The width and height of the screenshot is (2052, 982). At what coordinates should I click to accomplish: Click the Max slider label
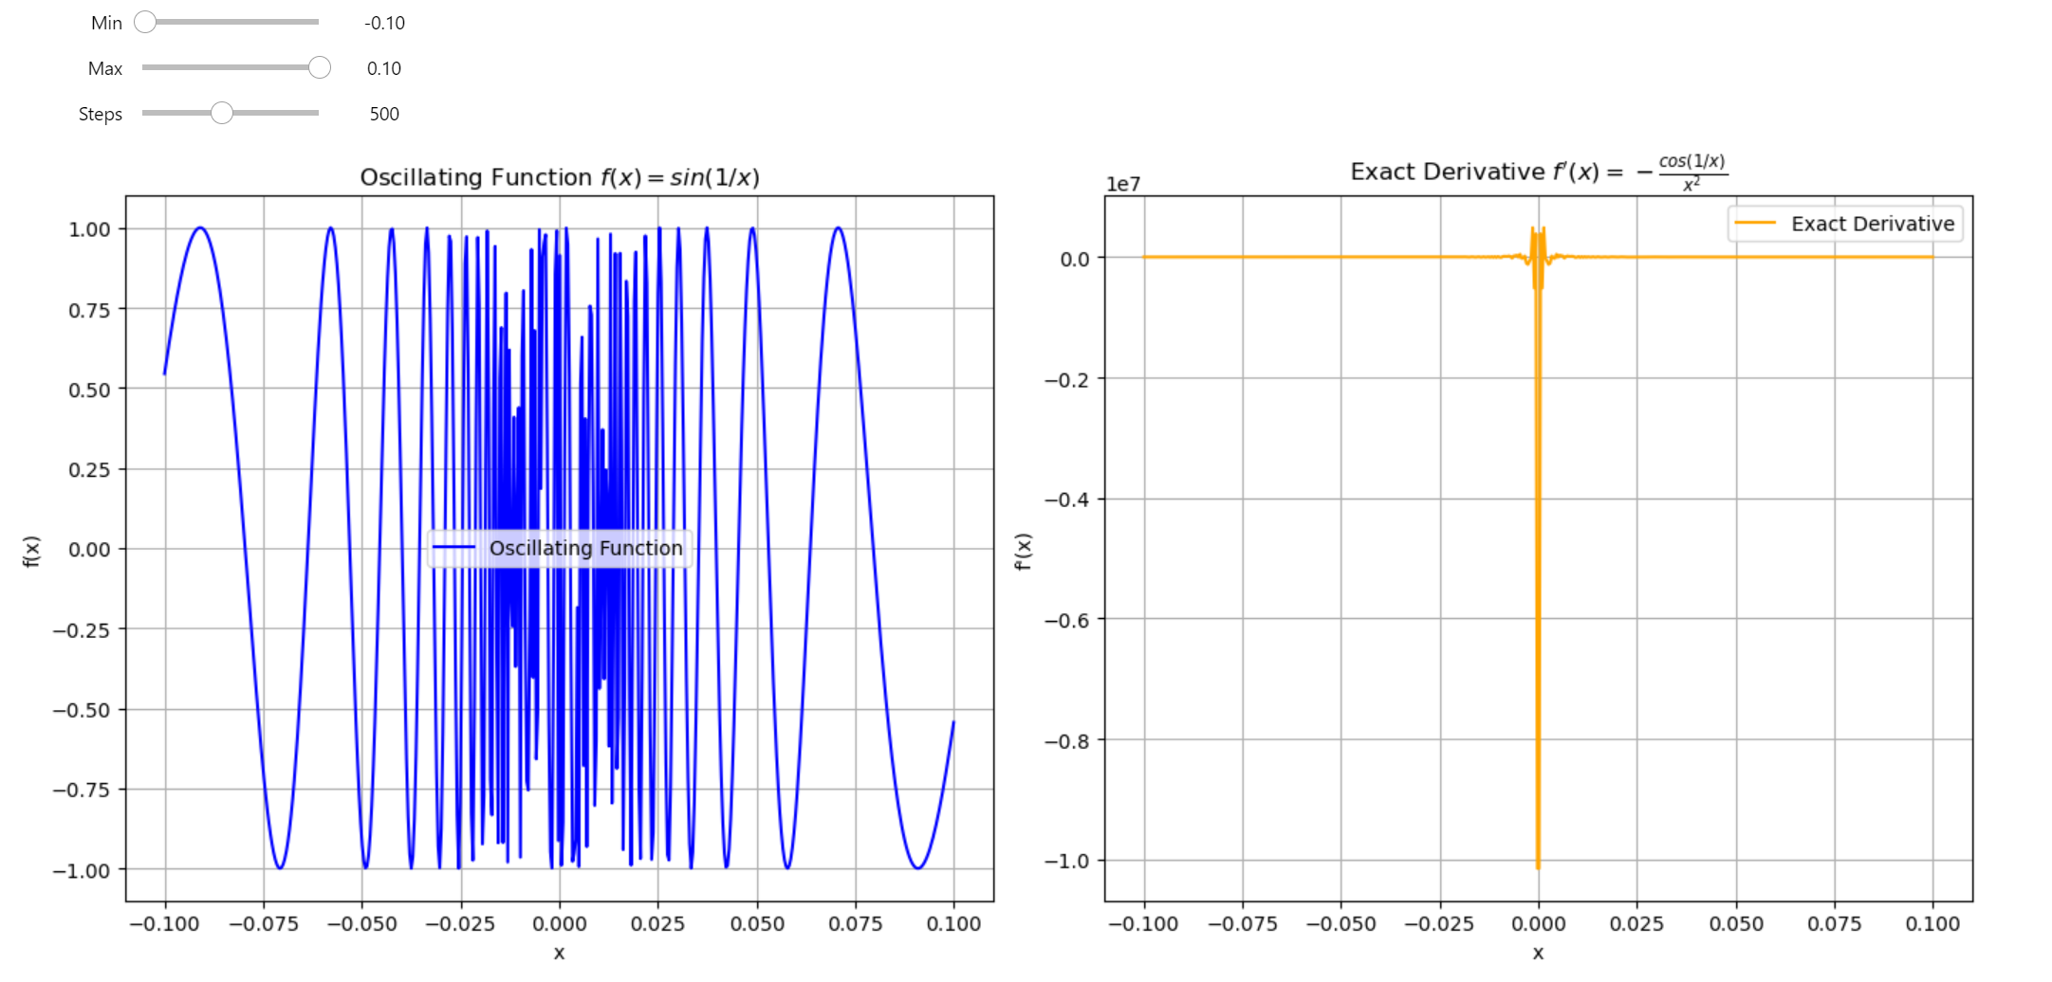coord(105,68)
